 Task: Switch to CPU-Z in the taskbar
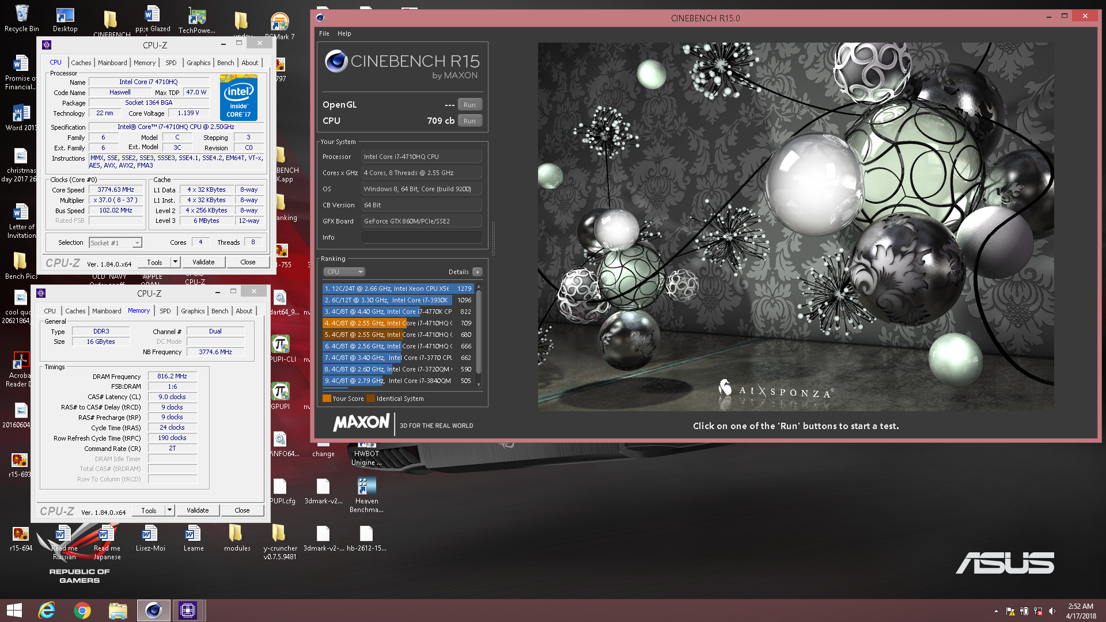point(188,610)
